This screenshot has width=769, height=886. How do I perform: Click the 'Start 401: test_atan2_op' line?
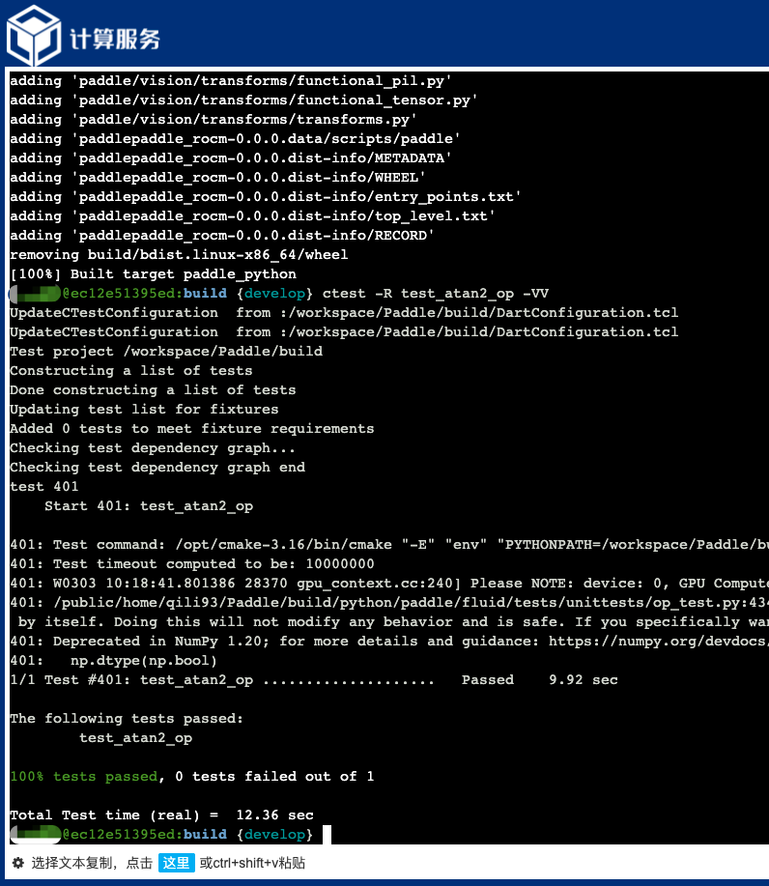pyautogui.click(x=149, y=505)
